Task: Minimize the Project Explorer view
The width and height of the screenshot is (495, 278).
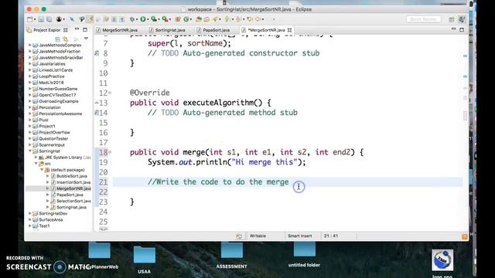Action: click(77, 29)
